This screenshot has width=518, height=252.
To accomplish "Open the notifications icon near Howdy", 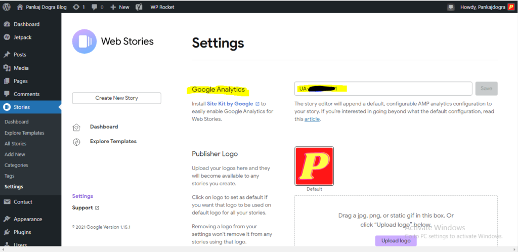I will [451, 7].
